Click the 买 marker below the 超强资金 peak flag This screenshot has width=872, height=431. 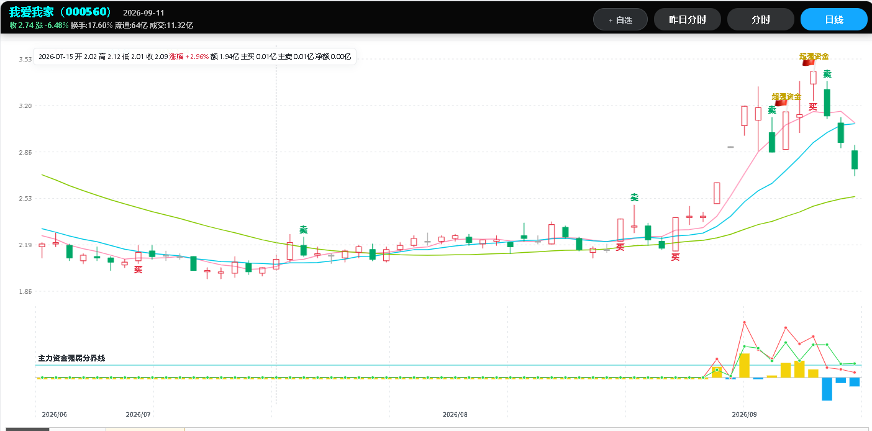(x=813, y=107)
